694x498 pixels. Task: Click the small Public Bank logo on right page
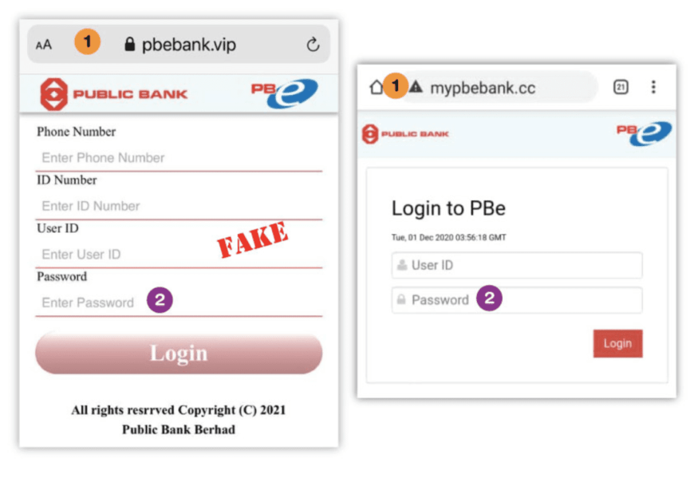click(405, 134)
